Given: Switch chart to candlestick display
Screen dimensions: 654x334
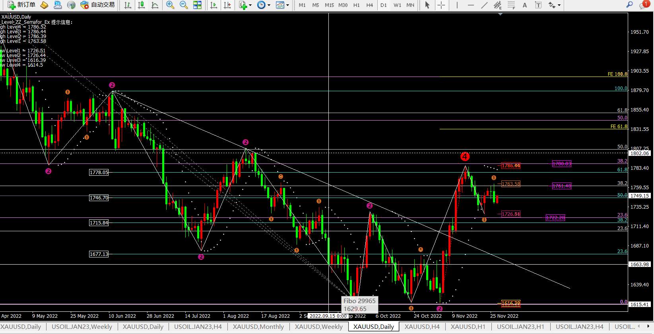Looking at the screenshot, I should (x=141, y=5).
